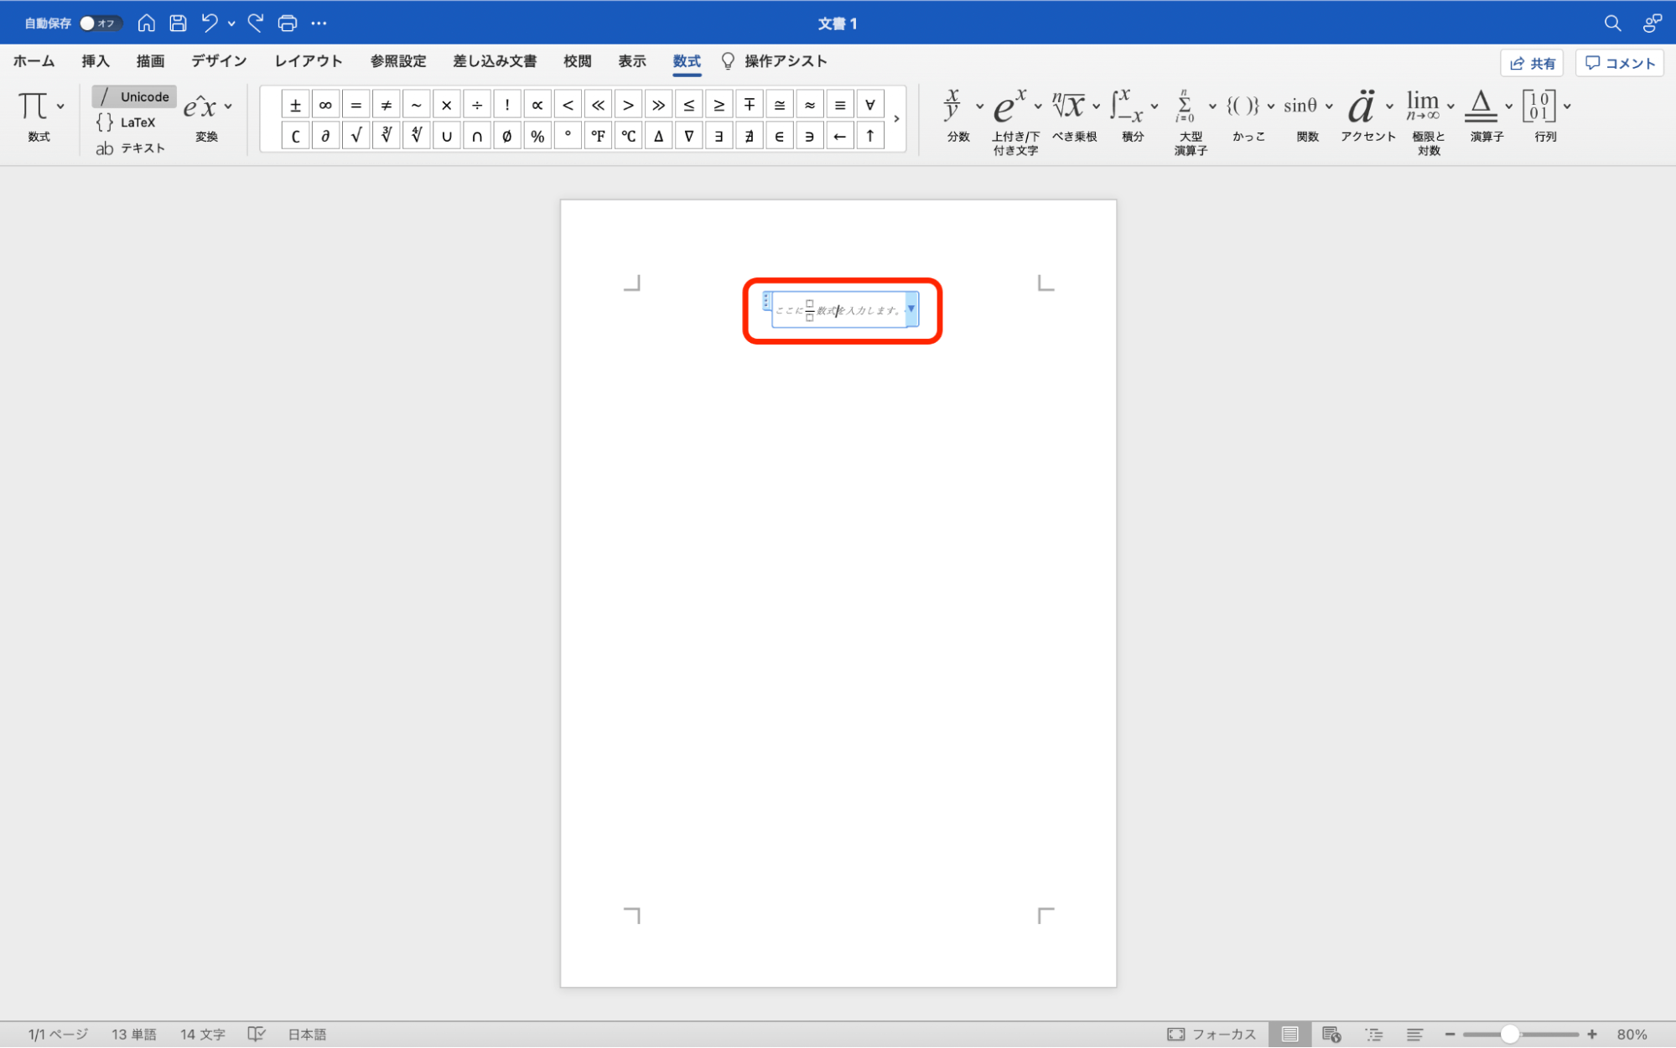
Task: Open the more commands ellipsis
Action: click(319, 23)
